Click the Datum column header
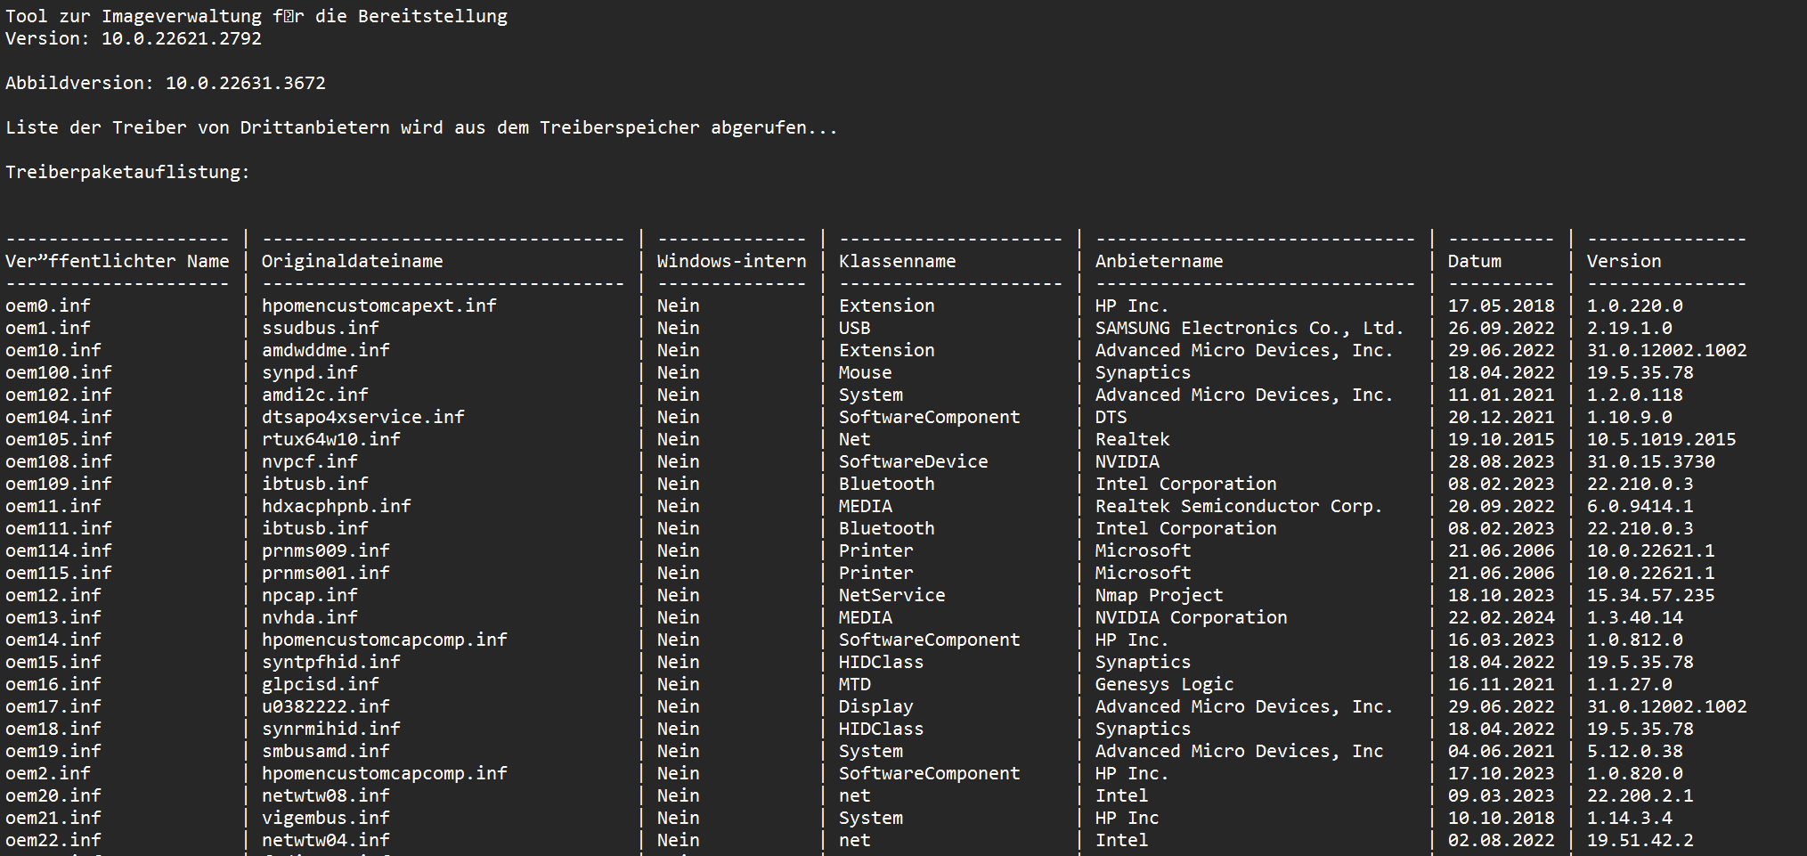The width and height of the screenshot is (1807, 856). (x=1474, y=261)
